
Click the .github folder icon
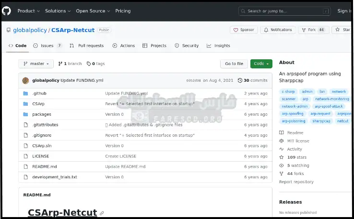pyautogui.click(x=25, y=93)
